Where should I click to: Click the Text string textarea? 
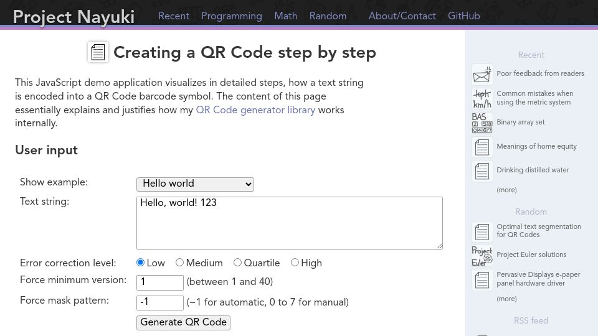point(290,223)
